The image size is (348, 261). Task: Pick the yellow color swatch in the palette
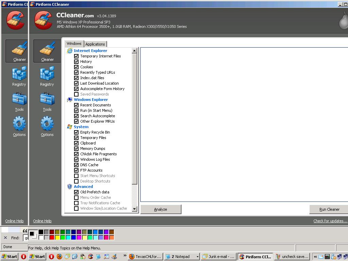[57, 238]
